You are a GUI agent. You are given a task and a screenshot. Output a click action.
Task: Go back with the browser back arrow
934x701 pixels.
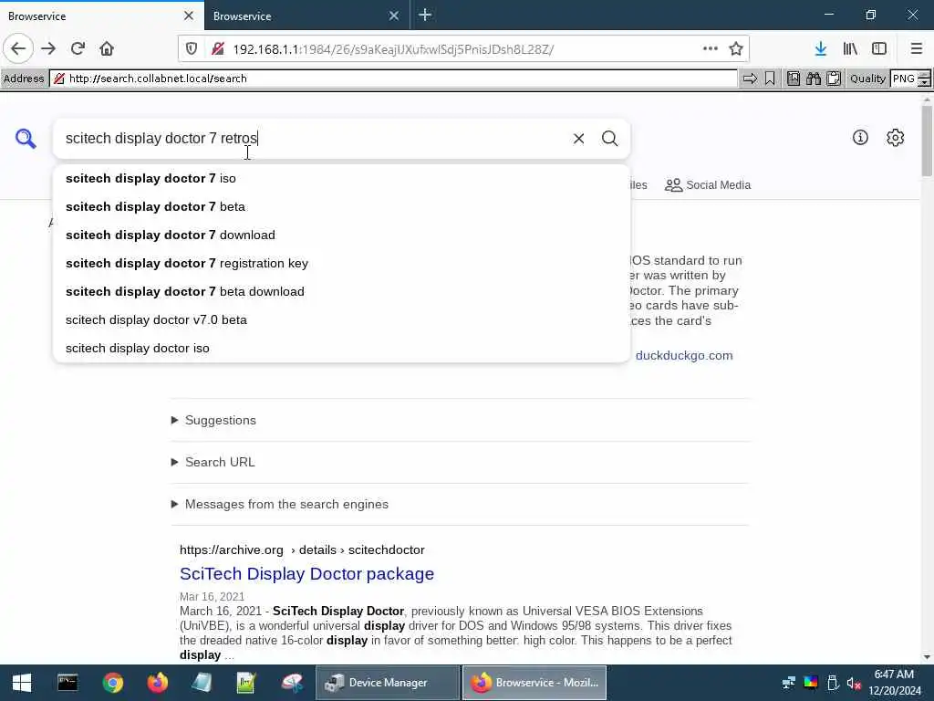[x=18, y=48]
